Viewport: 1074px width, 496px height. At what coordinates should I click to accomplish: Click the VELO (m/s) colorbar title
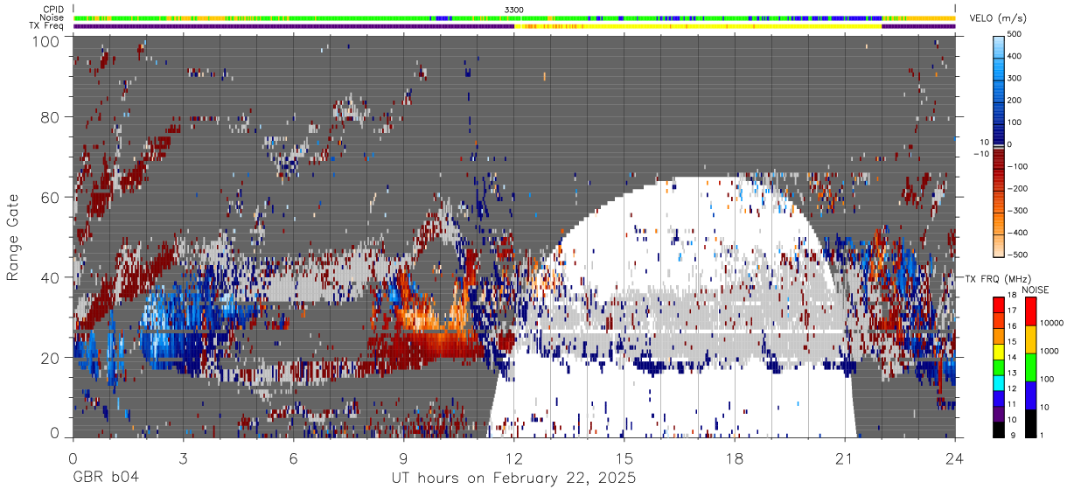click(996, 19)
